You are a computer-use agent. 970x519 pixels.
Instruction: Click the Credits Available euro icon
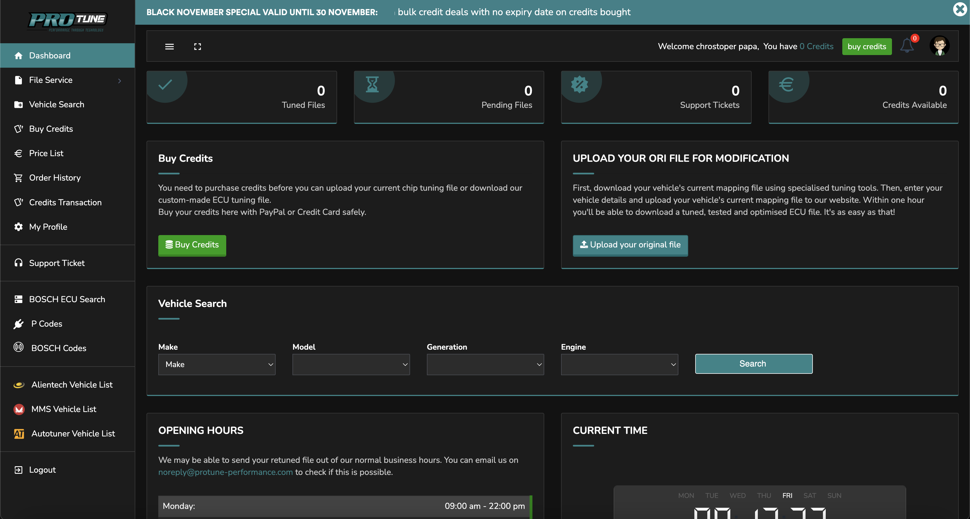pyautogui.click(x=786, y=85)
